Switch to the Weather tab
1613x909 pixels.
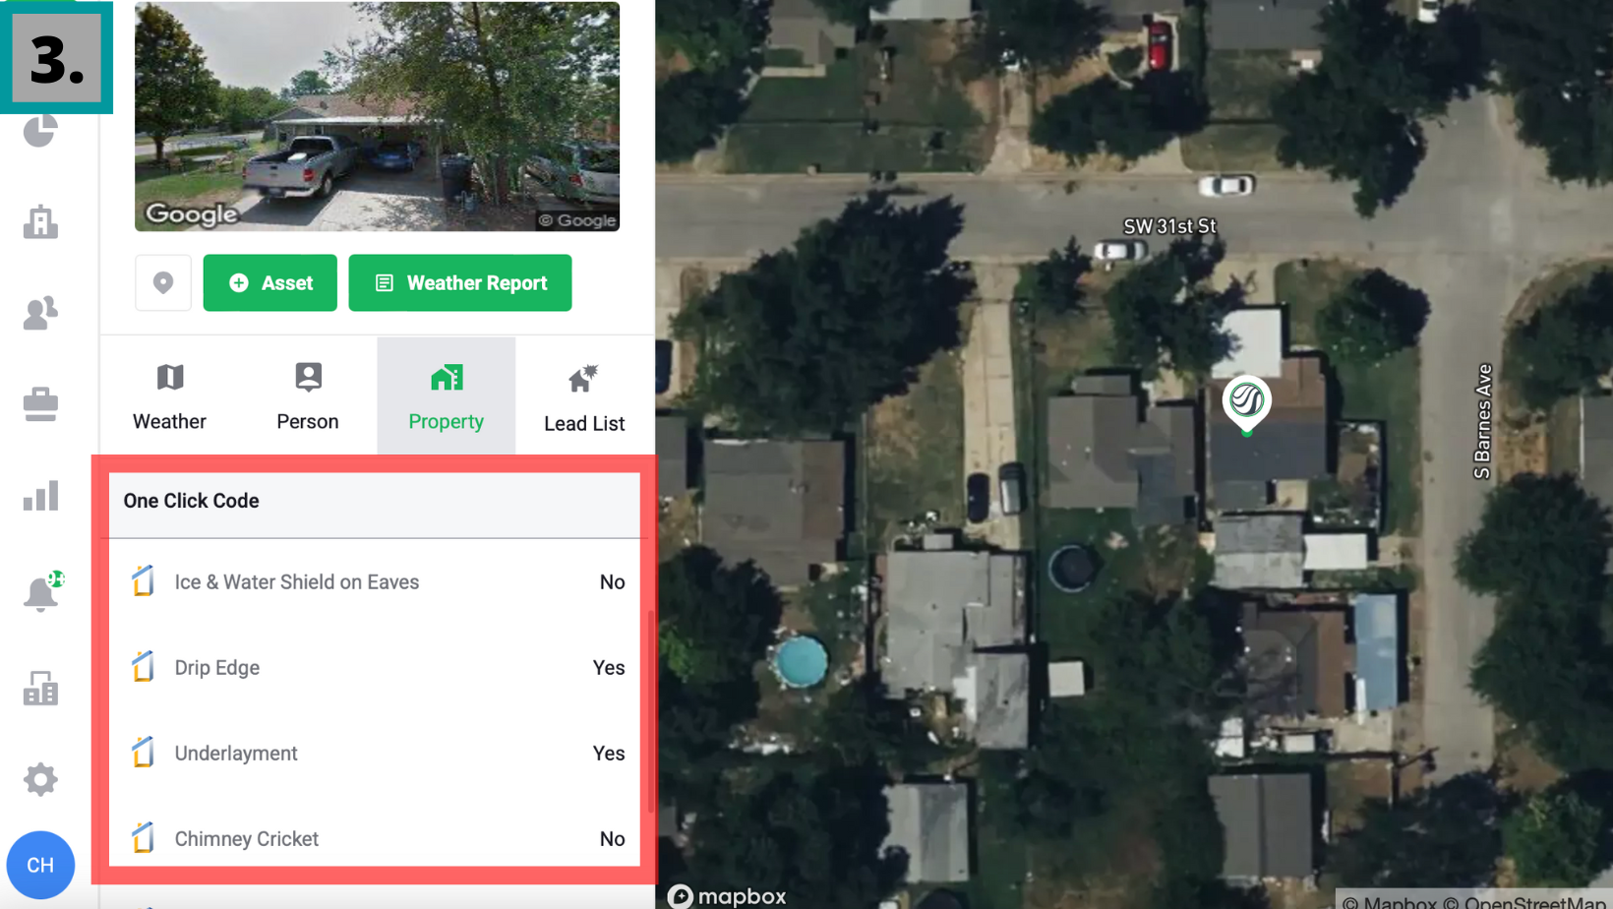169,396
